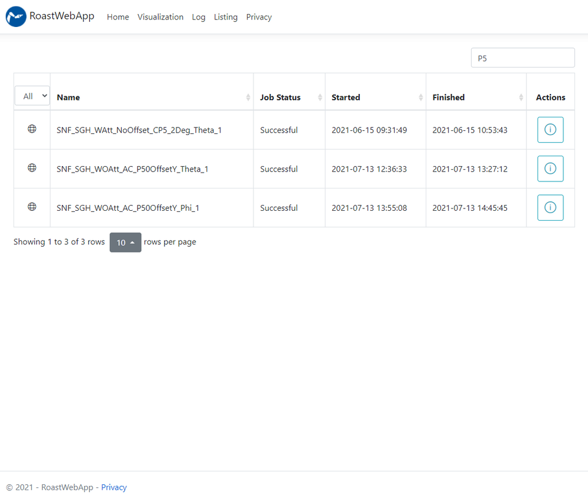This screenshot has width=588, height=502.
Task: Expand the 10 rows per page dropdown
Action: 125,242
